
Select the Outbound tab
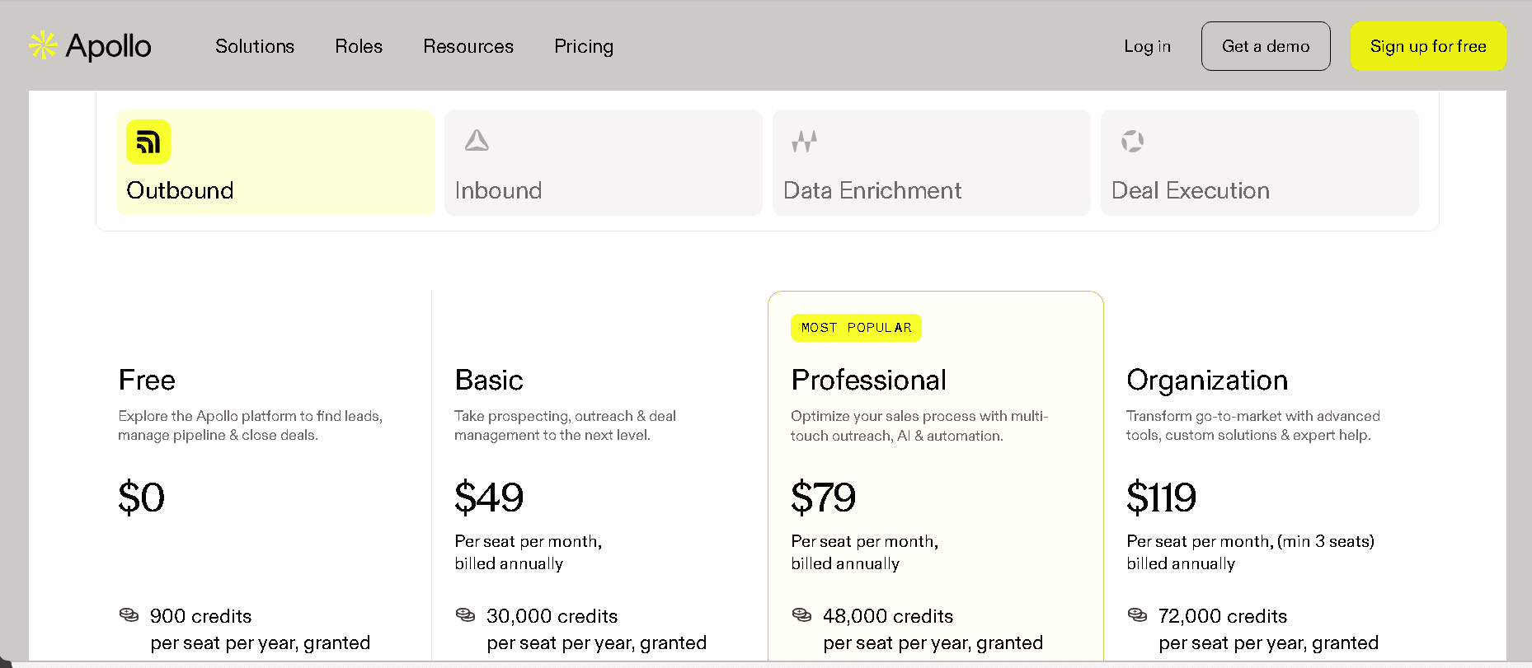tap(275, 162)
